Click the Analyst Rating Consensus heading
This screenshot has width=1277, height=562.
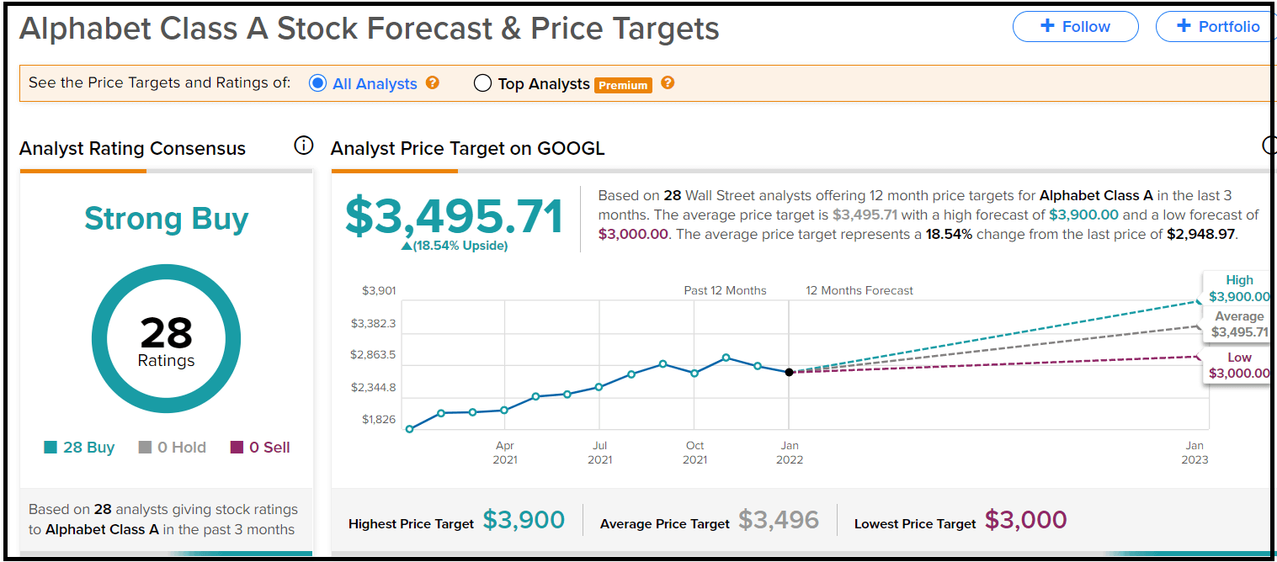point(132,149)
